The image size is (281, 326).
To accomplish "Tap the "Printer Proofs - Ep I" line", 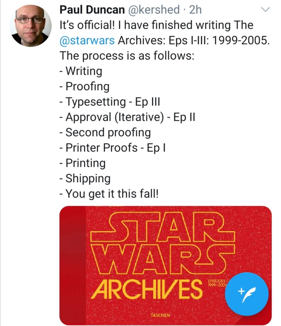I will tap(112, 148).
